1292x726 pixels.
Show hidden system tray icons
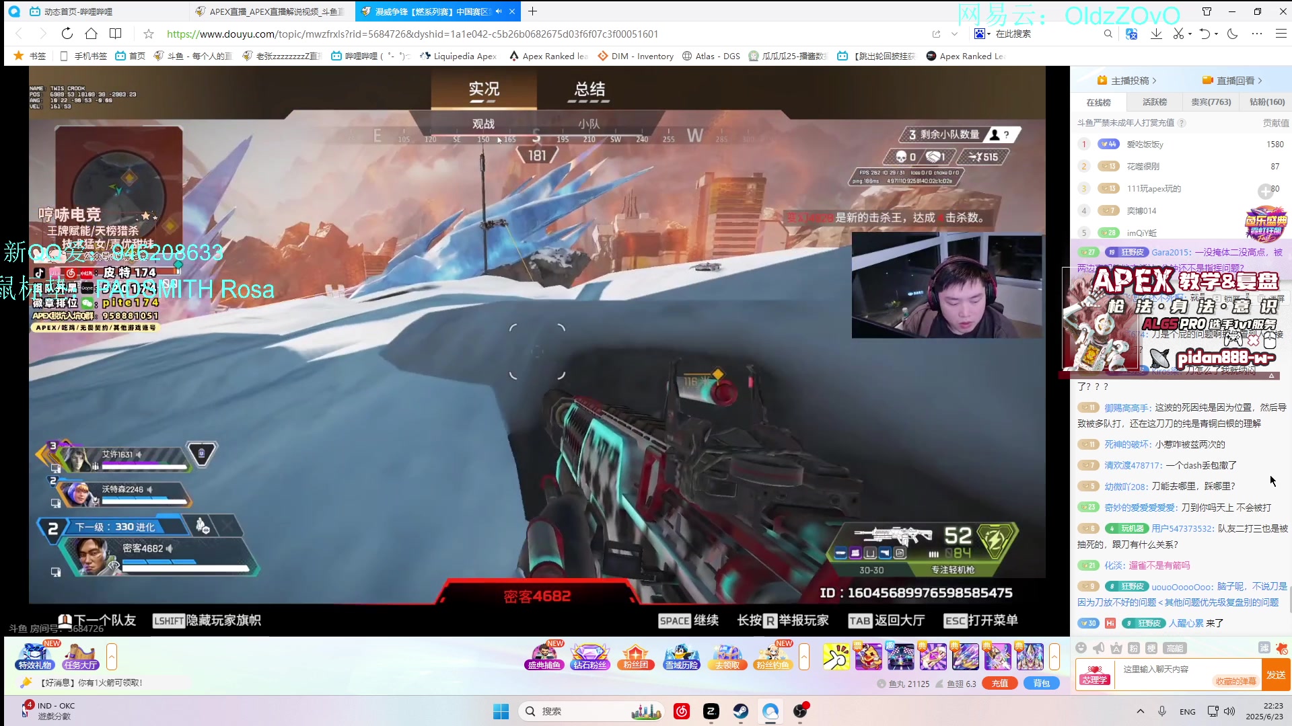[x=1140, y=711]
